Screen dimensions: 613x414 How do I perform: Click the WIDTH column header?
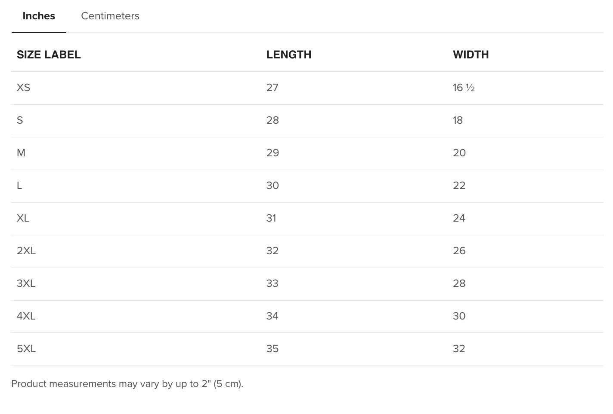[x=471, y=55]
